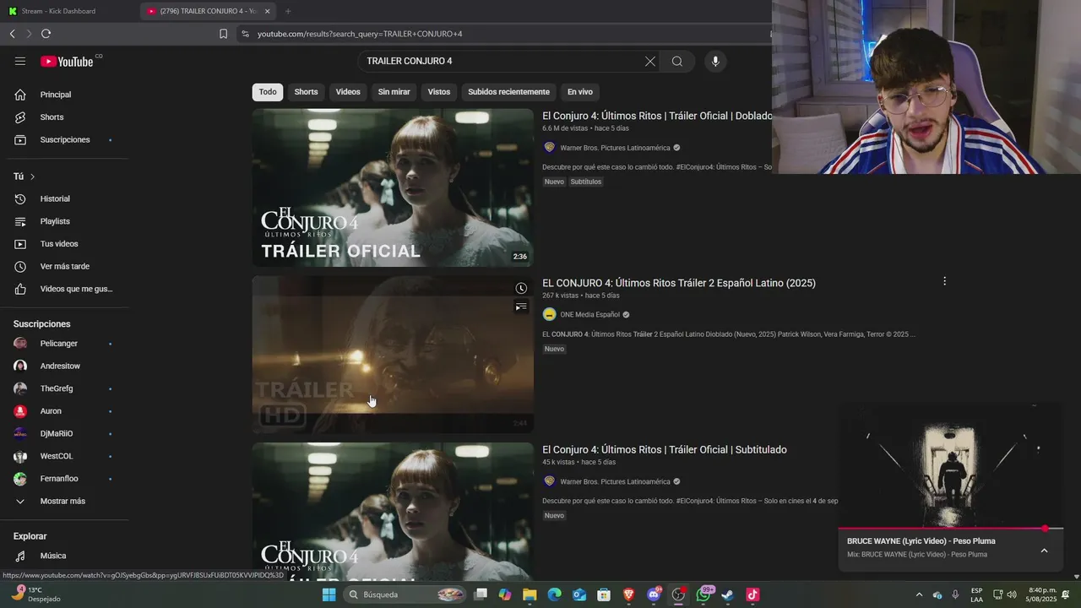Open the Tráiler Oficial Doblado video thumbnail
Viewport: 1081px width, 608px height.
coord(393,187)
